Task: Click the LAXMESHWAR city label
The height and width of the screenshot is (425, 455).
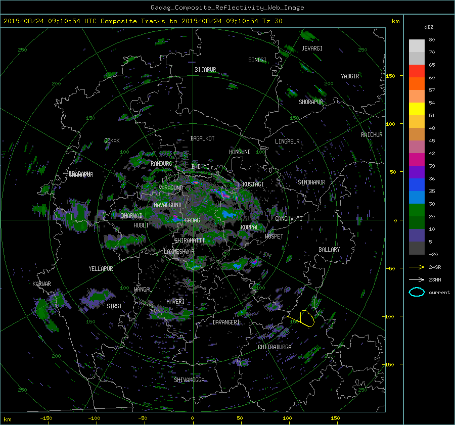Action: 179,252
